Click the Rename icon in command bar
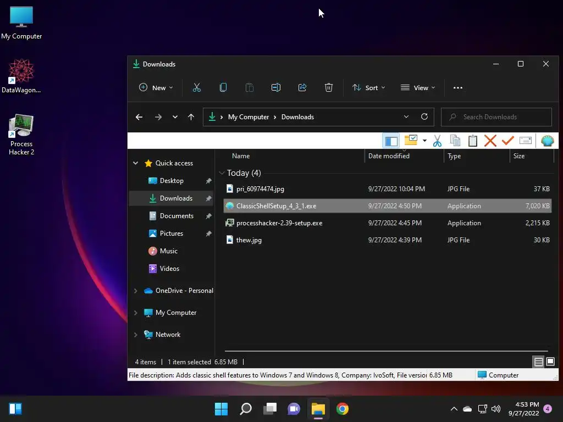Image resolution: width=563 pixels, height=422 pixels. tap(276, 87)
